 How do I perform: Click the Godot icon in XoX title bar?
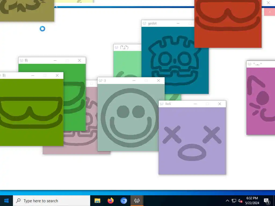coord(161,104)
